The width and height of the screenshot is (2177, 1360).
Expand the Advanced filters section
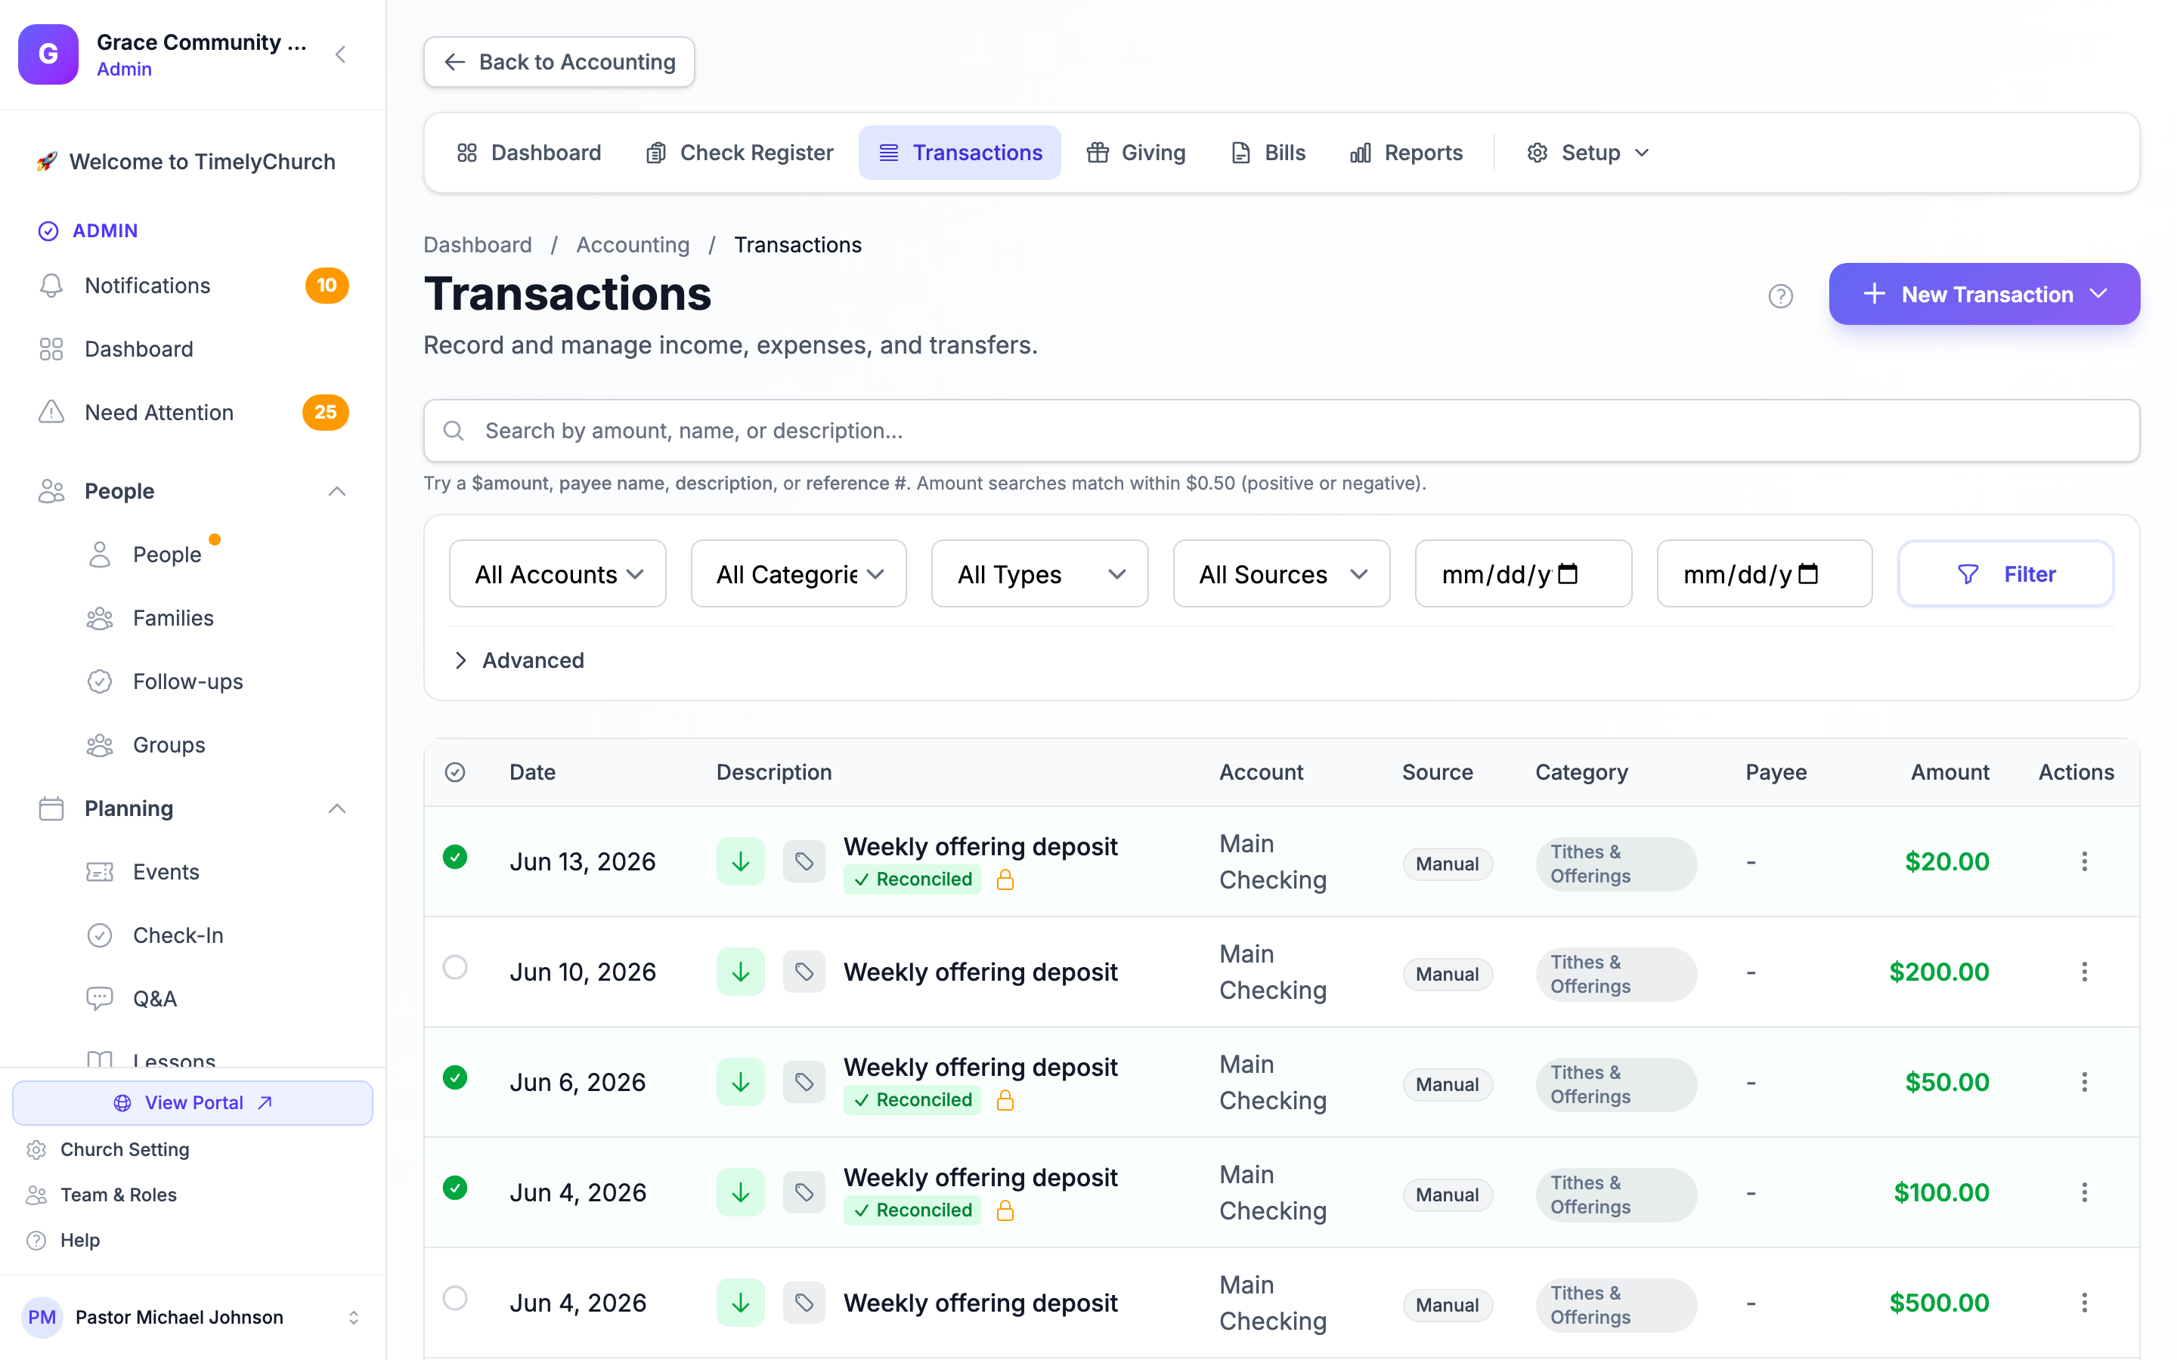(x=519, y=661)
